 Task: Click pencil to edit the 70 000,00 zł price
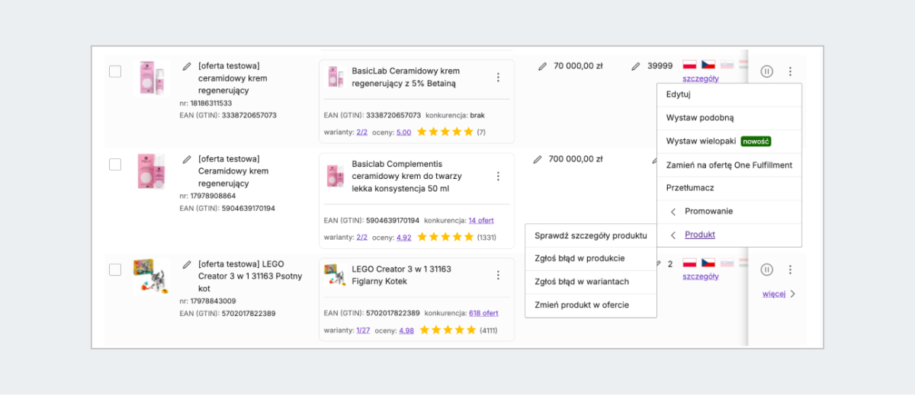542,66
